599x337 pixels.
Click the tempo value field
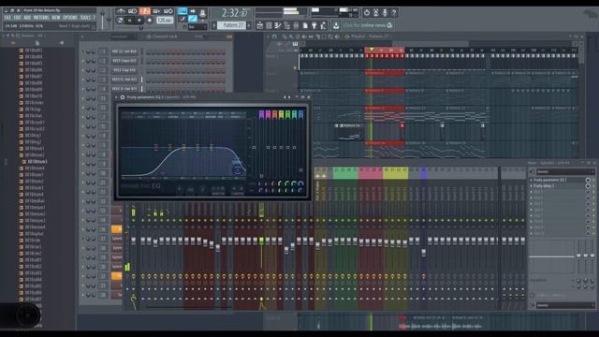point(165,21)
